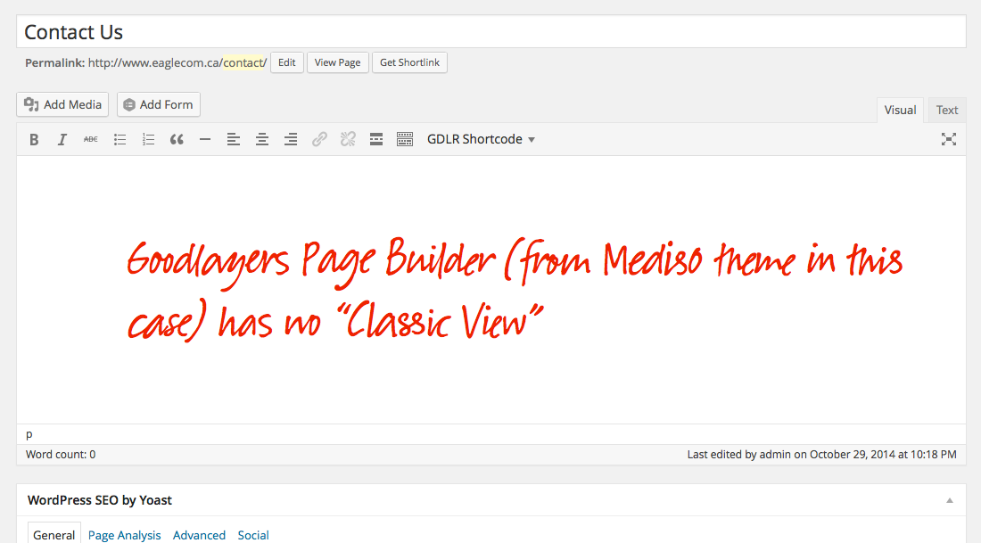Enter distraction-free fullscreen mode
The width and height of the screenshot is (981, 543).
[949, 139]
